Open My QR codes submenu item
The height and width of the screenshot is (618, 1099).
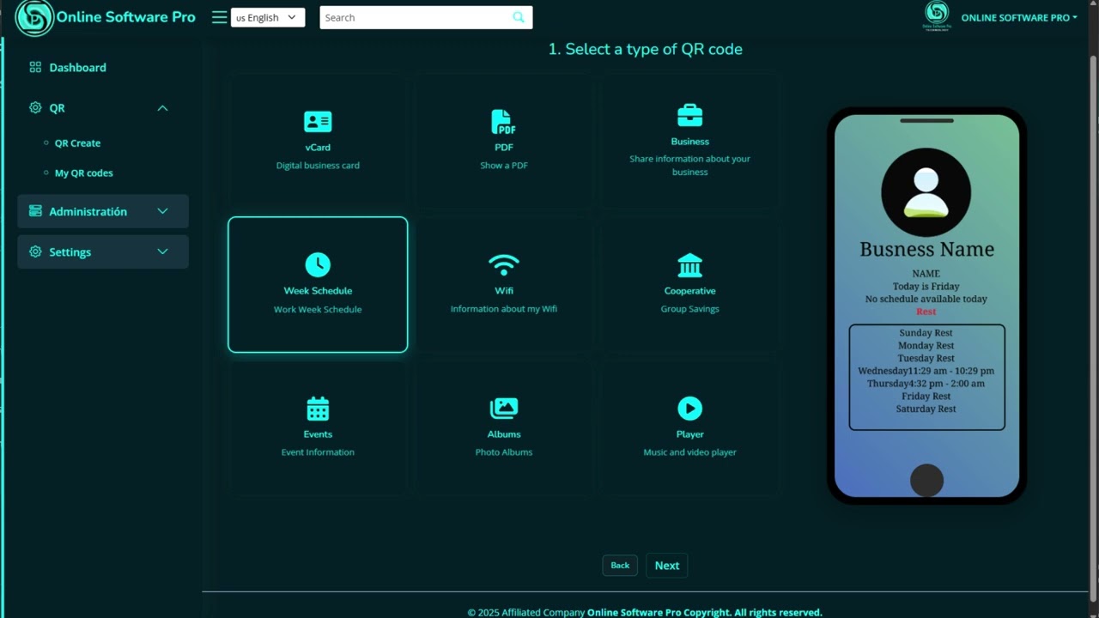(x=84, y=173)
